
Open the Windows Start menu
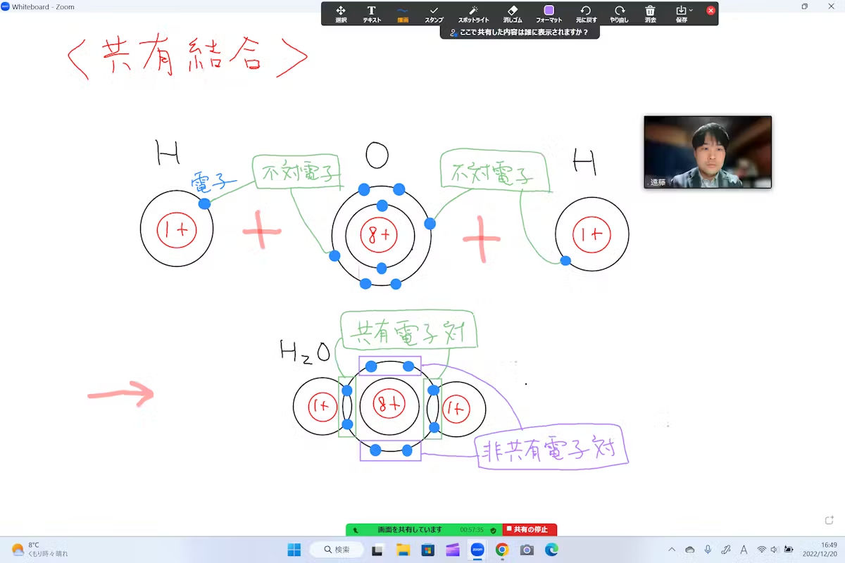(294, 550)
